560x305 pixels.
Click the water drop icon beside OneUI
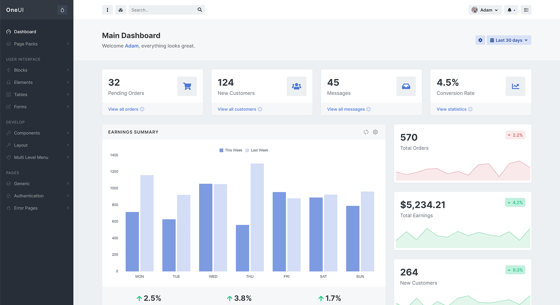(62, 10)
